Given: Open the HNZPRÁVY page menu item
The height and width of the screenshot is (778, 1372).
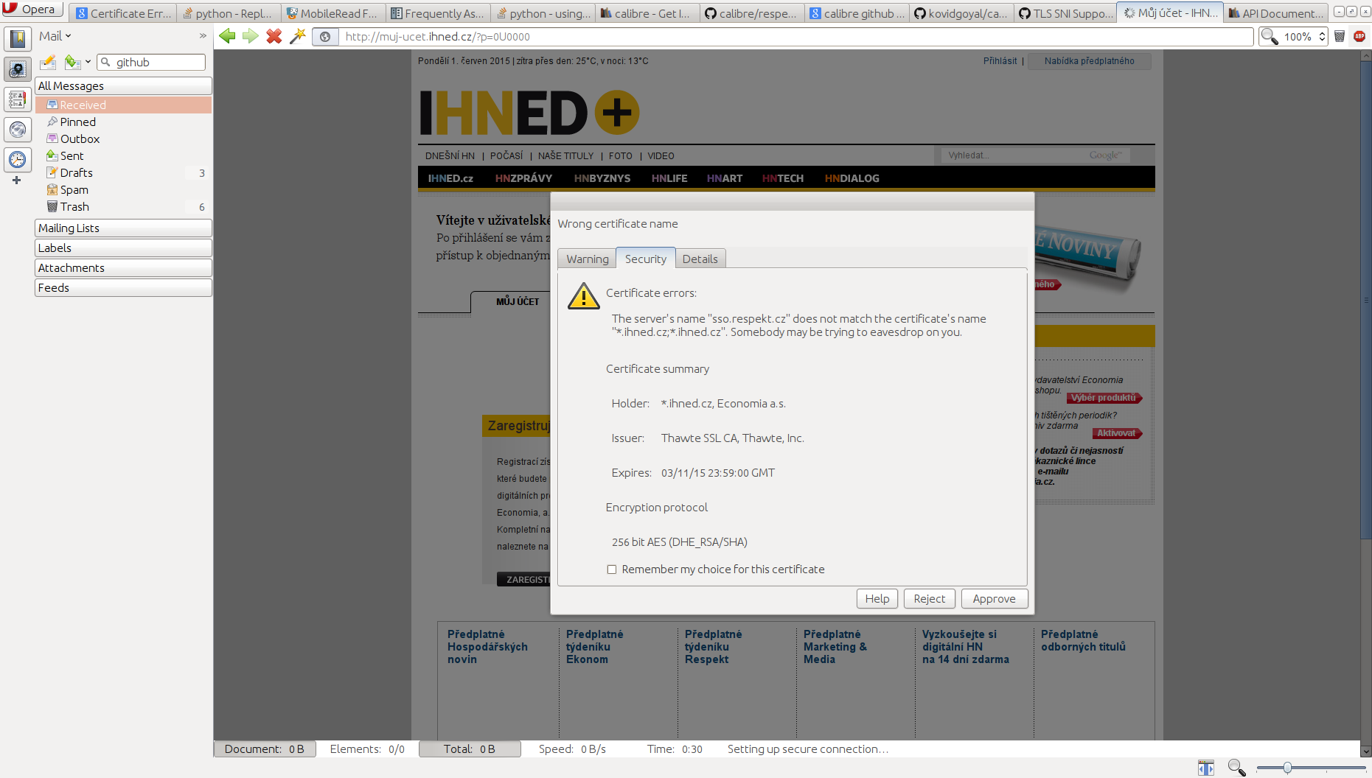Looking at the screenshot, I should 523,178.
